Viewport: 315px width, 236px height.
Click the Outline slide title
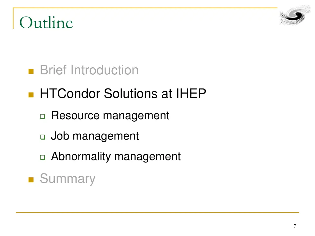pyautogui.click(x=46, y=22)
